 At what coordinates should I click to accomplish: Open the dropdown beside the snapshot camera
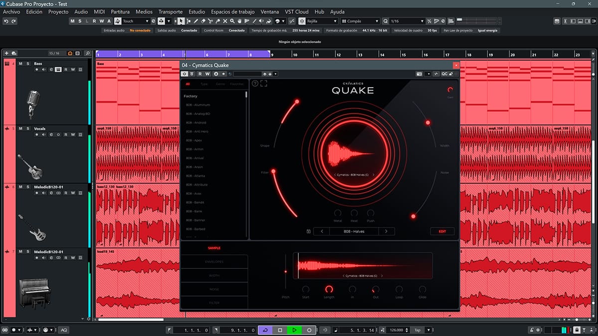click(428, 74)
